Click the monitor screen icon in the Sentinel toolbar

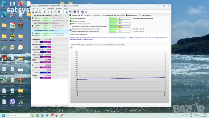click(75, 12)
